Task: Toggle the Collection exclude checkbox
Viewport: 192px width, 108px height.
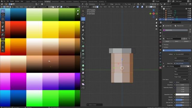Action: tap(186, 9)
